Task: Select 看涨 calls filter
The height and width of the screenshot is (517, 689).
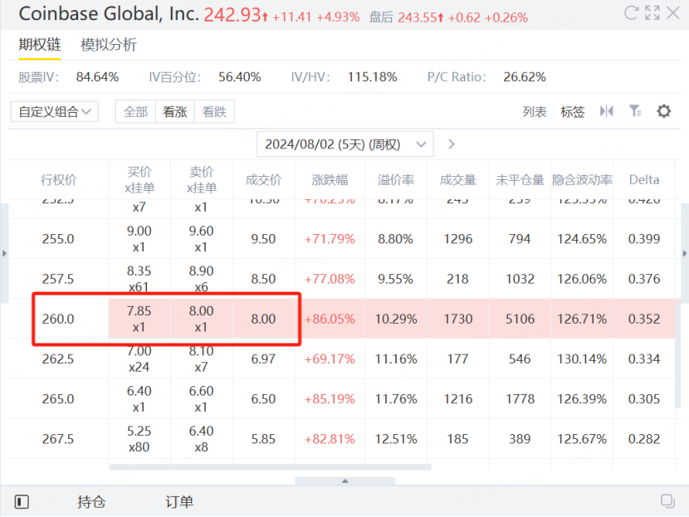Action: tap(175, 111)
